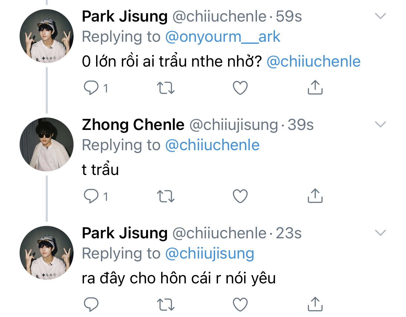Viewport: 406px width, 317px height.
Task: Open the top Park Jisung profile picture
Action: tap(46, 36)
